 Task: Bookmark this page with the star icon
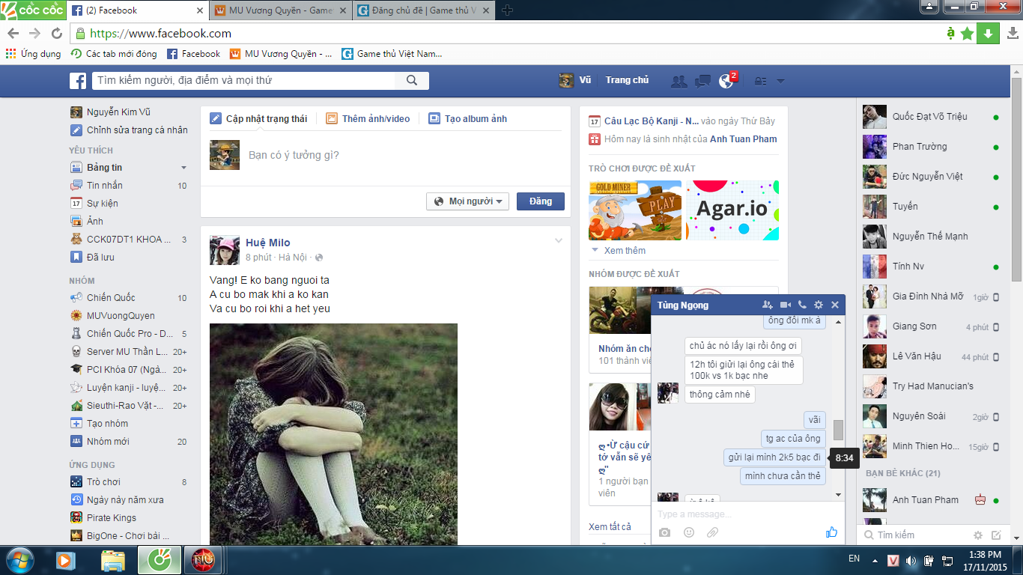[x=967, y=33]
